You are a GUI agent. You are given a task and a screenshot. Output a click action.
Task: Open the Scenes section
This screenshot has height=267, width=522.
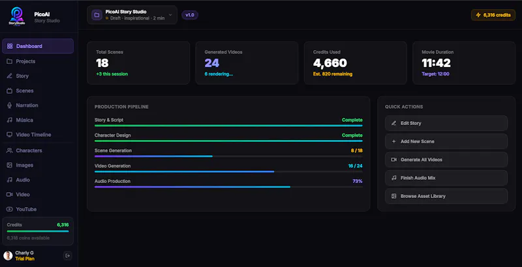coord(38,91)
